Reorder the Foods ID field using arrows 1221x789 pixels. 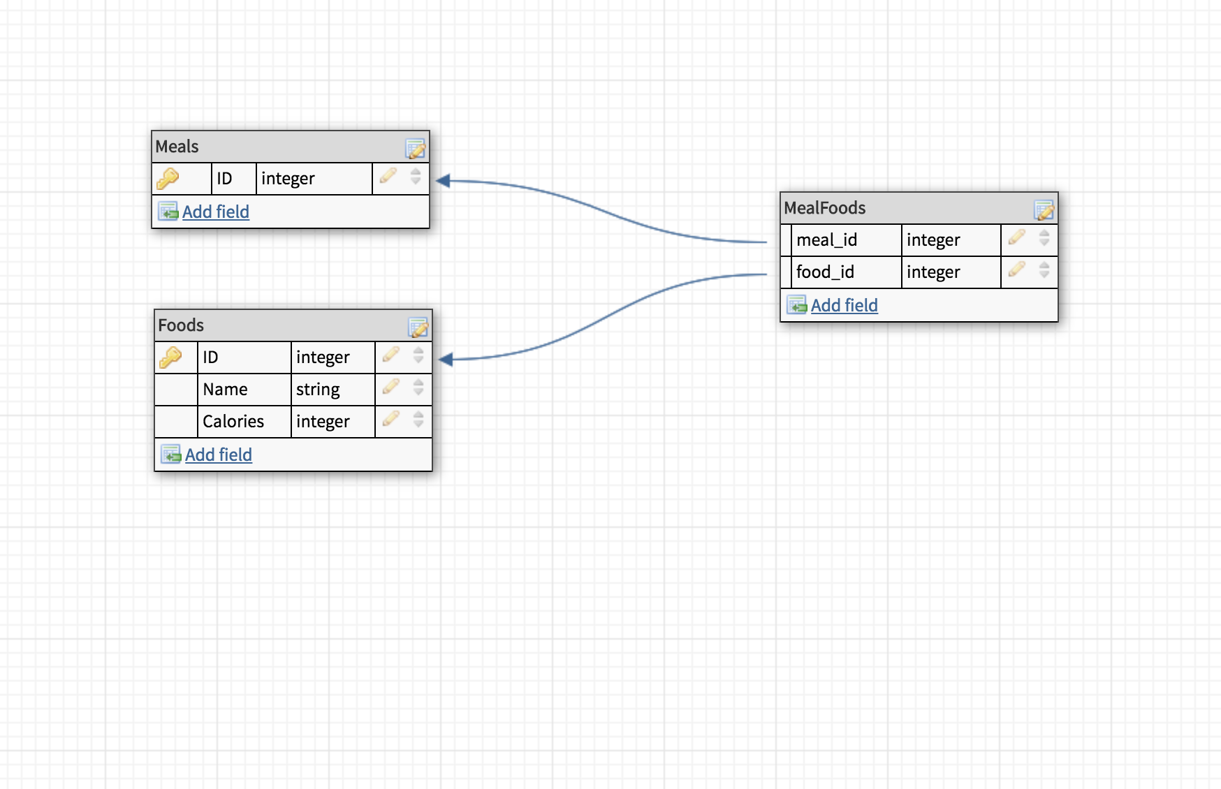point(418,355)
